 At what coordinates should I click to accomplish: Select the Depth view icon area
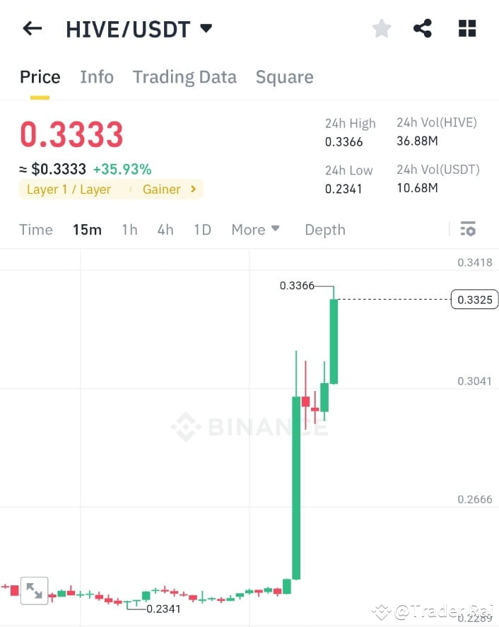pyautogui.click(x=324, y=229)
